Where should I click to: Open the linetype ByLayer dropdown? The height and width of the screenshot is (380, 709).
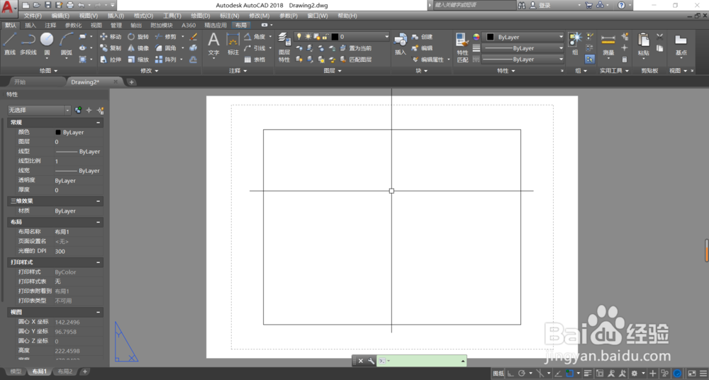point(523,60)
